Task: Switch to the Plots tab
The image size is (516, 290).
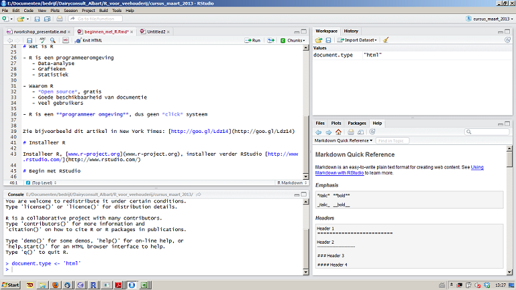Action: [x=336, y=123]
